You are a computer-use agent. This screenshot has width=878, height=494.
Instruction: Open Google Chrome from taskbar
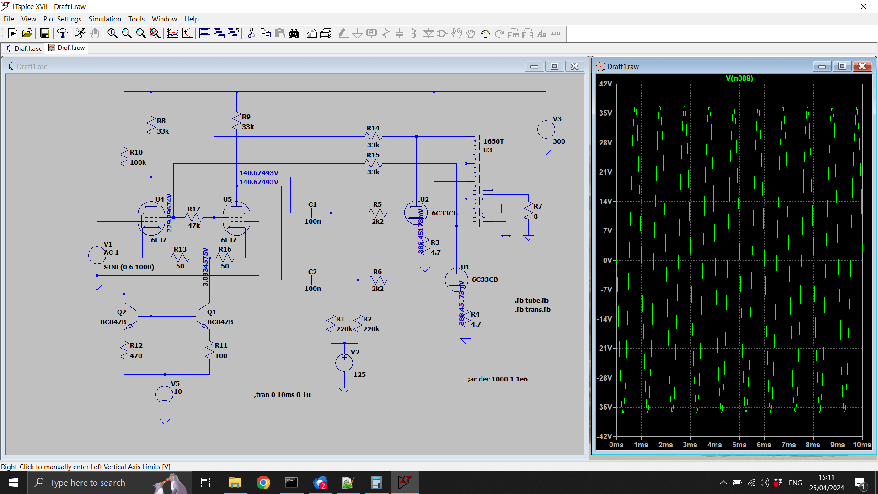click(x=263, y=483)
